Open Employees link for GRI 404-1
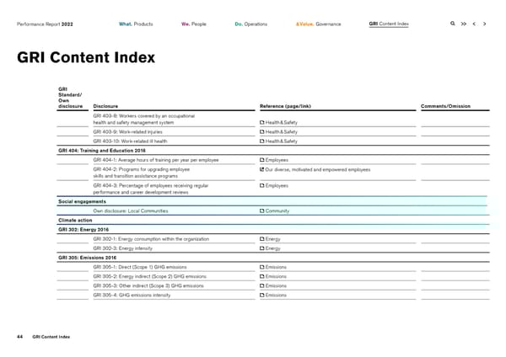 coord(277,160)
